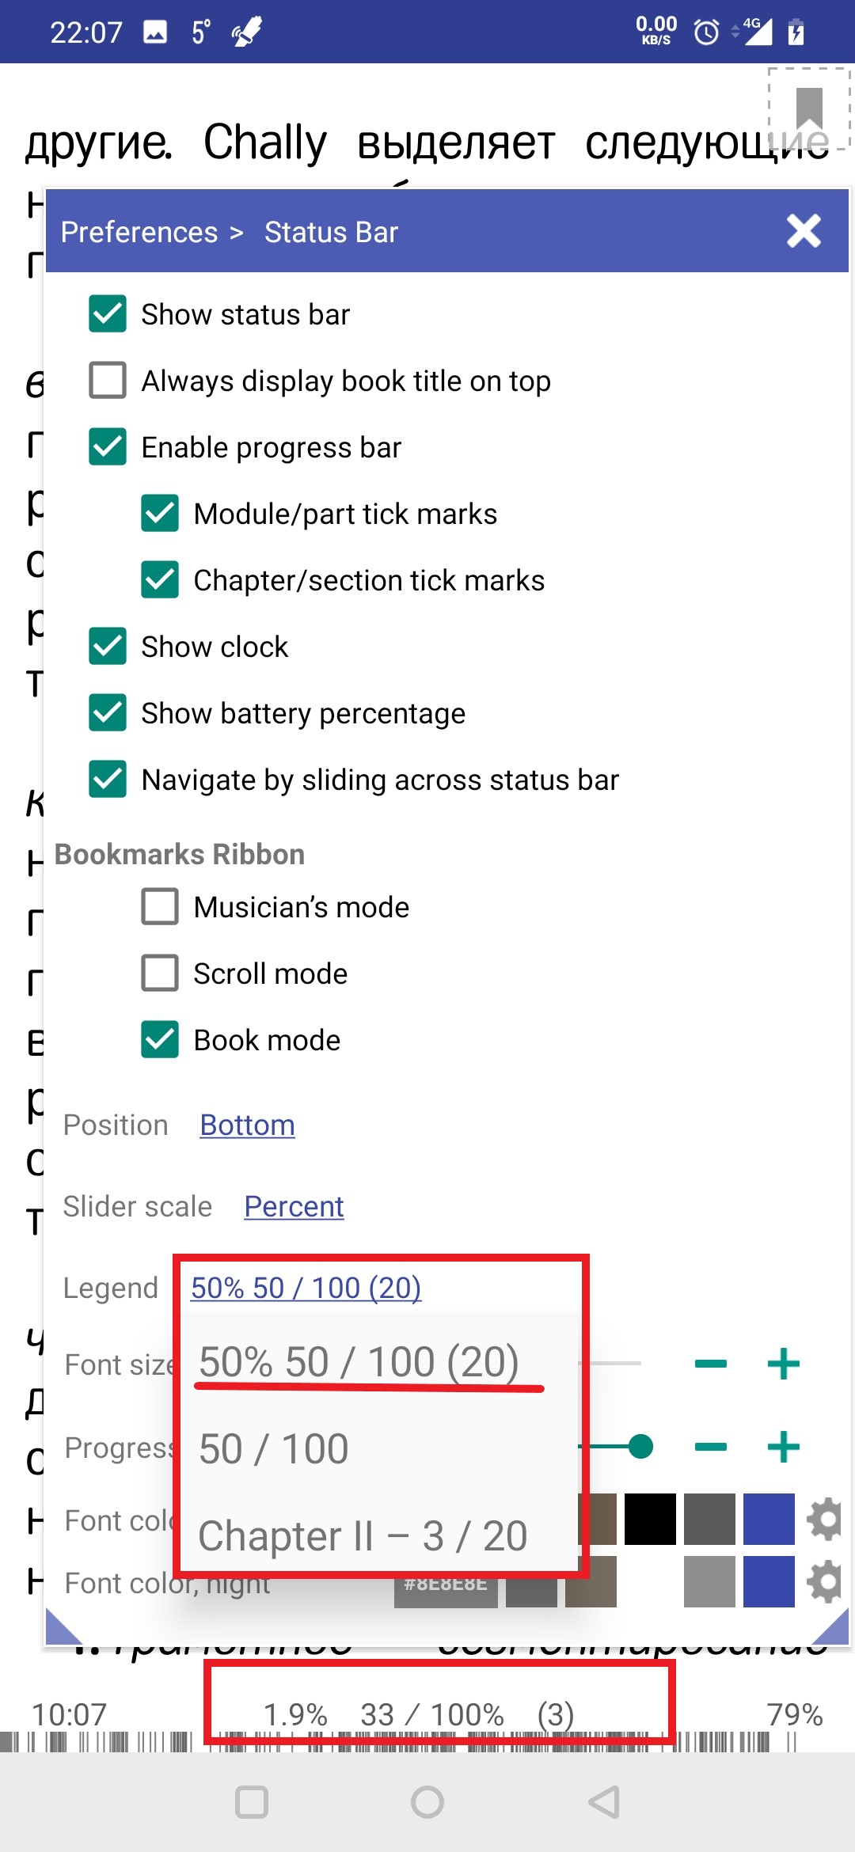Toggle Show battery percentage checkbox

pyautogui.click(x=108, y=713)
